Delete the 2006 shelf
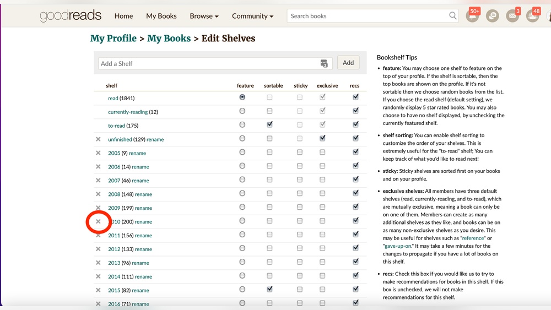 99,166
